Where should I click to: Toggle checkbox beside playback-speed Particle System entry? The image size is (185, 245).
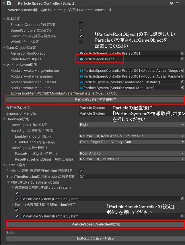click(x=17, y=199)
